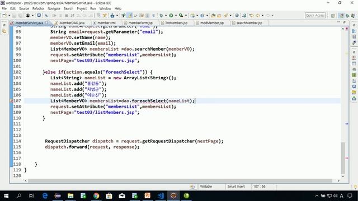
Task: Click the Run Last Tool external tools icon
Action: [181, 16]
